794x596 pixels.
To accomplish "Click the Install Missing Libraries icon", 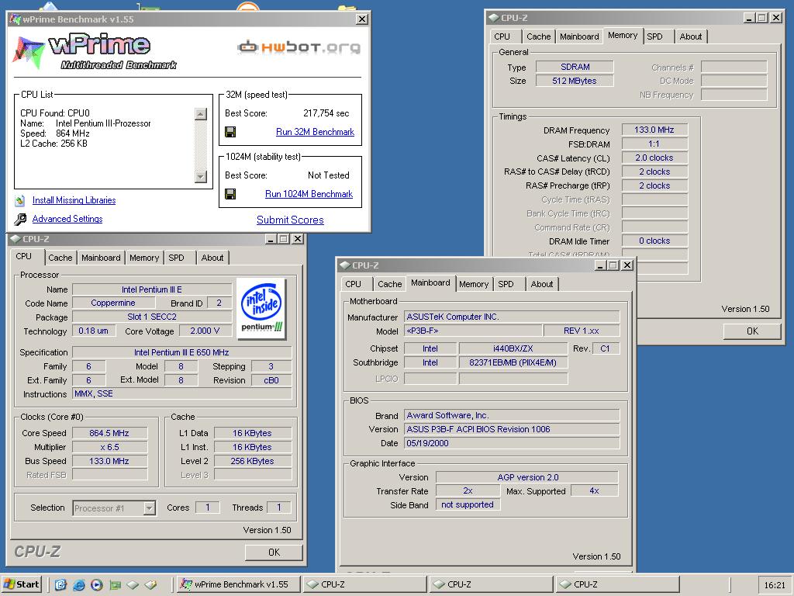I will (x=19, y=201).
